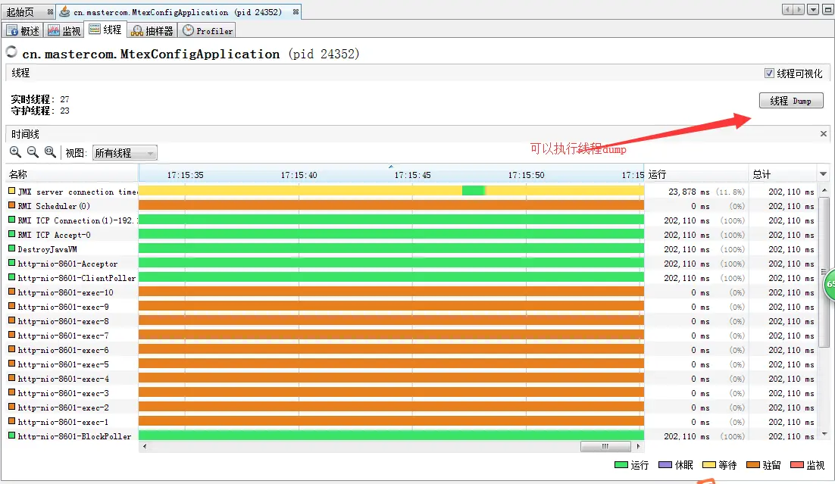The image size is (835, 484).
Task: Click timeline horizontal scrollbar left arrow
Action: tap(144, 446)
